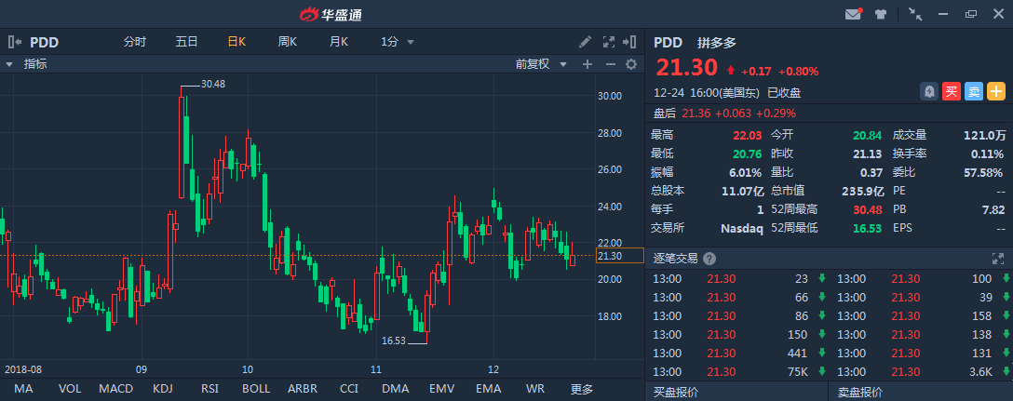1013x401 pixels.
Task: Enable the CCI indicator
Action: 349,389
